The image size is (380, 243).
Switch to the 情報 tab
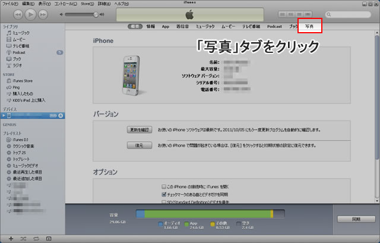coord(150,26)
